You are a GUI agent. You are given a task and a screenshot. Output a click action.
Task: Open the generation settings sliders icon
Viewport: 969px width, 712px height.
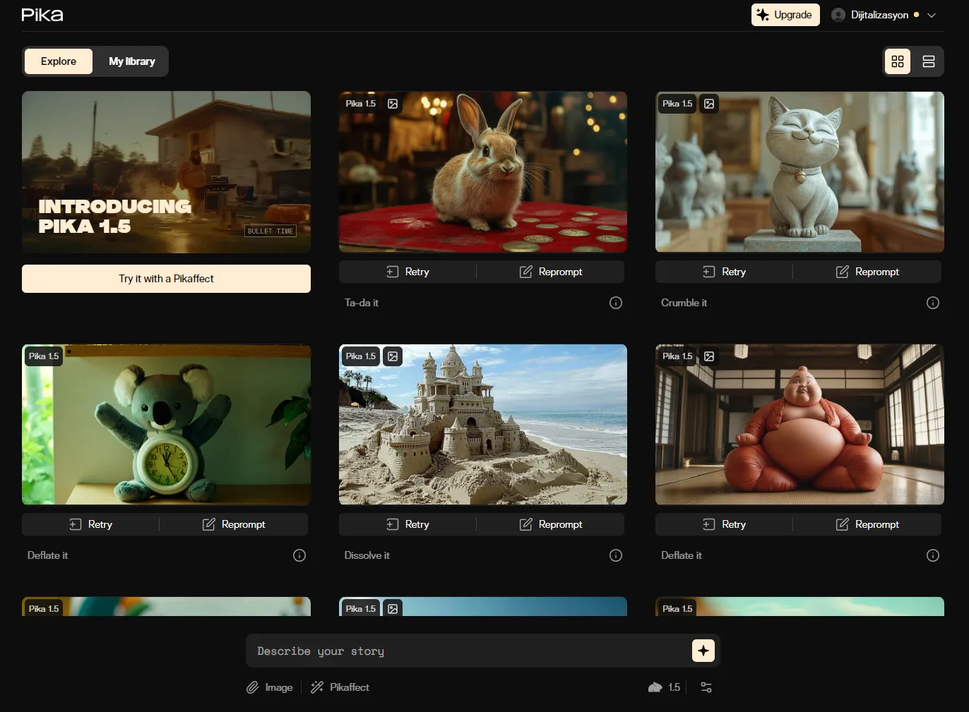tap(706, 687)
